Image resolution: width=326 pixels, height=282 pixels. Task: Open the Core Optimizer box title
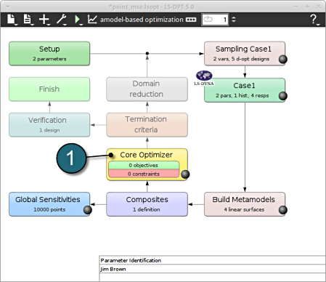[146, 155]
